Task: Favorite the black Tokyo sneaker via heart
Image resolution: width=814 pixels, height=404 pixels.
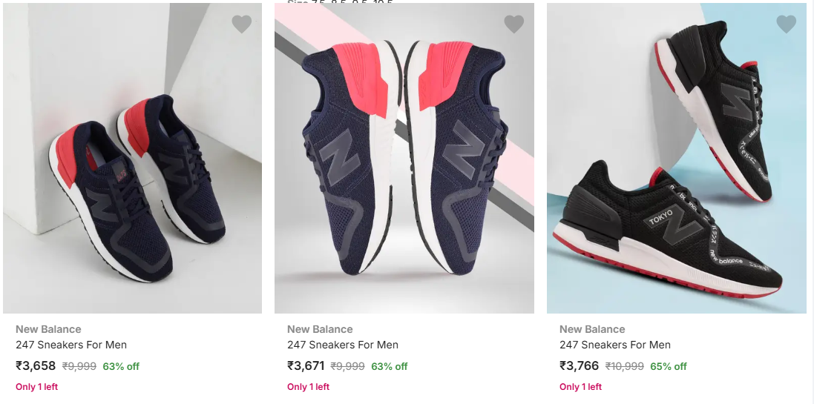Action: click(786, 24)
